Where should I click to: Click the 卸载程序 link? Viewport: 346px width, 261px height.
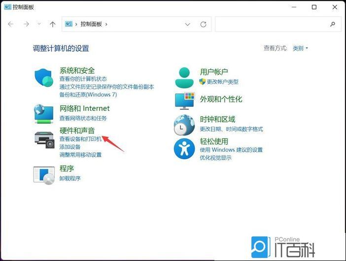coord(70,178)
